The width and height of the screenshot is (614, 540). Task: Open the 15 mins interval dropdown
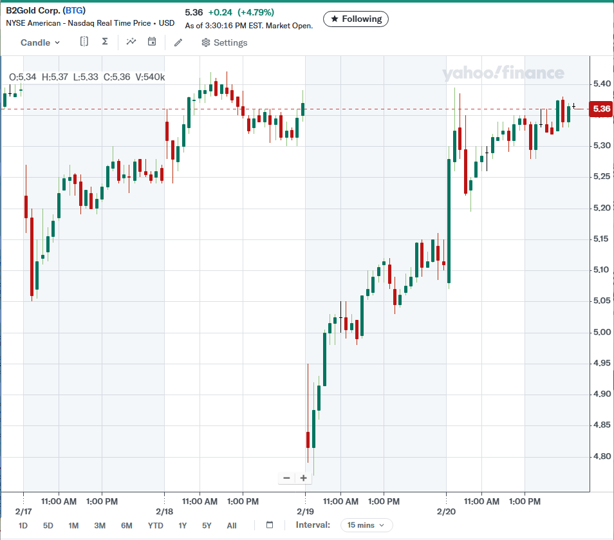pyautogui.click(x=366, y=525)
